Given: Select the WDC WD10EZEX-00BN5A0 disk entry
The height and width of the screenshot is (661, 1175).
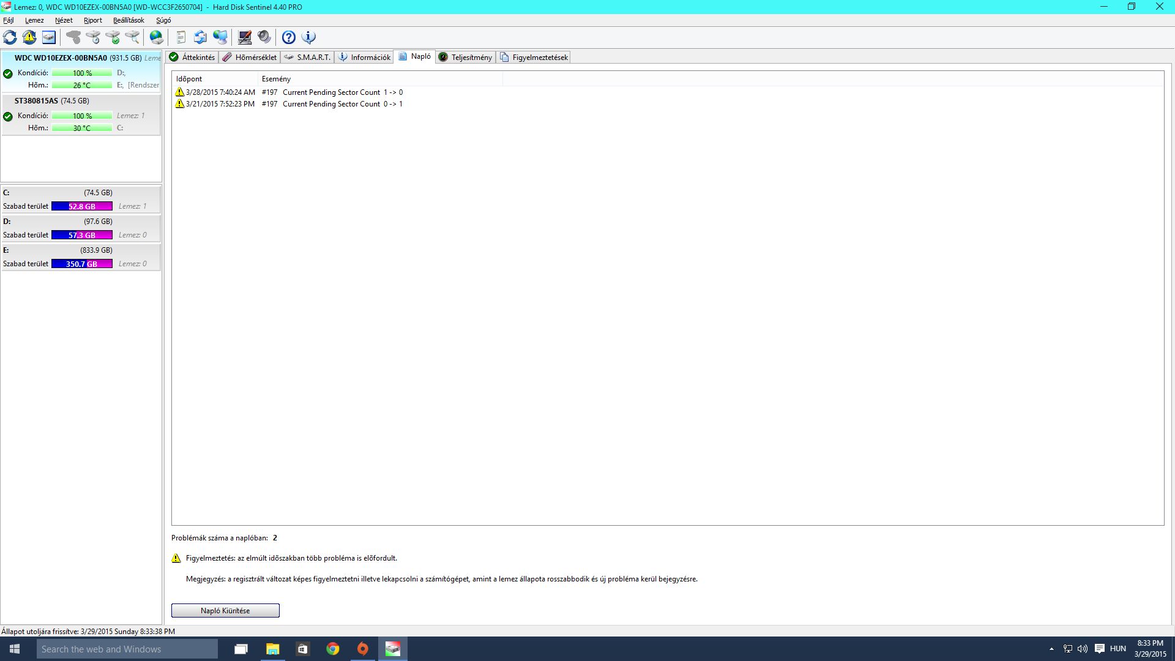Looking at the screenshot, I should click(81, 72).
